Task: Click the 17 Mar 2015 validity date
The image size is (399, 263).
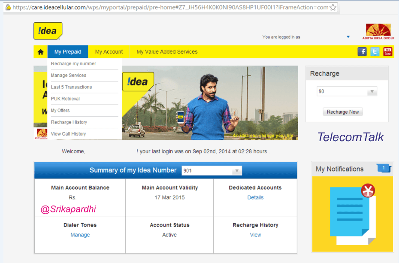Action: point(169,197)
